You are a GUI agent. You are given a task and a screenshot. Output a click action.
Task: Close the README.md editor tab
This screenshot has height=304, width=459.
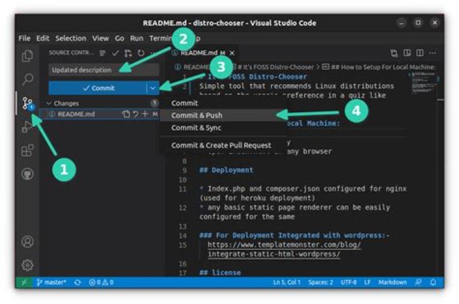coord(232,53)
